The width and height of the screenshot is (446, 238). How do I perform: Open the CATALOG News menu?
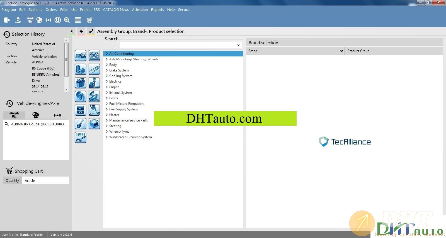tap(116, 9)
